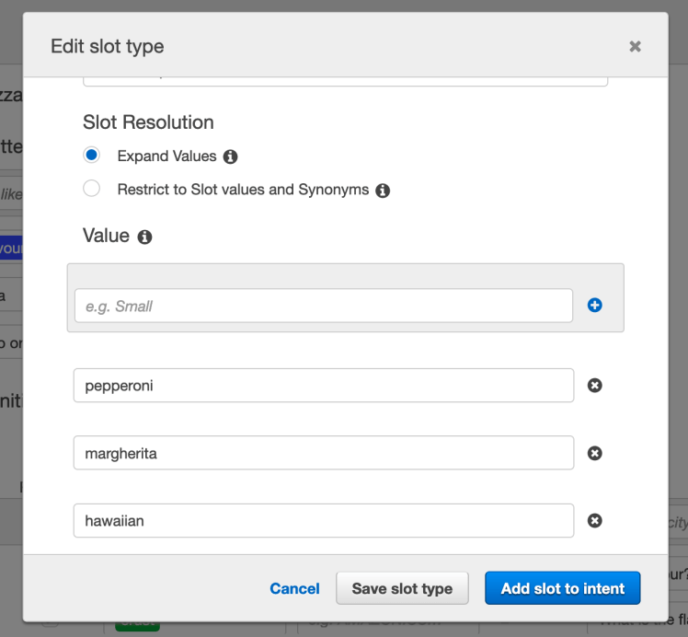
Task: Click into the pepperoni text field
Action: [323, 386]
